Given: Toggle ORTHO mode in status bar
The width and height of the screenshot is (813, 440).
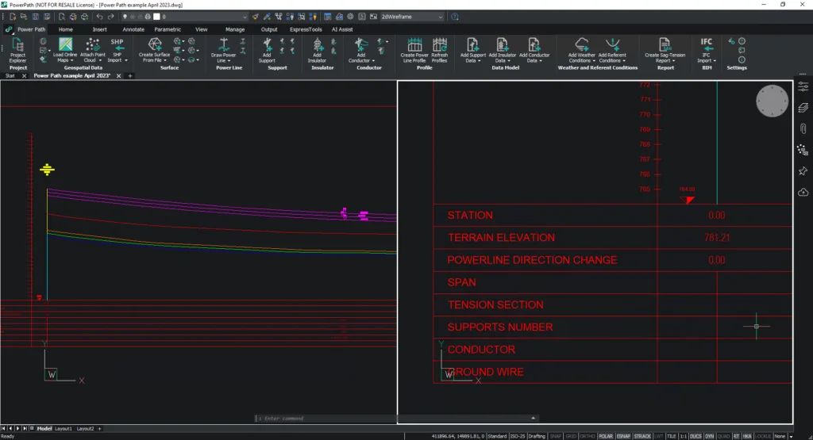Looking at the screenshot, I should (x=587, y=436).
